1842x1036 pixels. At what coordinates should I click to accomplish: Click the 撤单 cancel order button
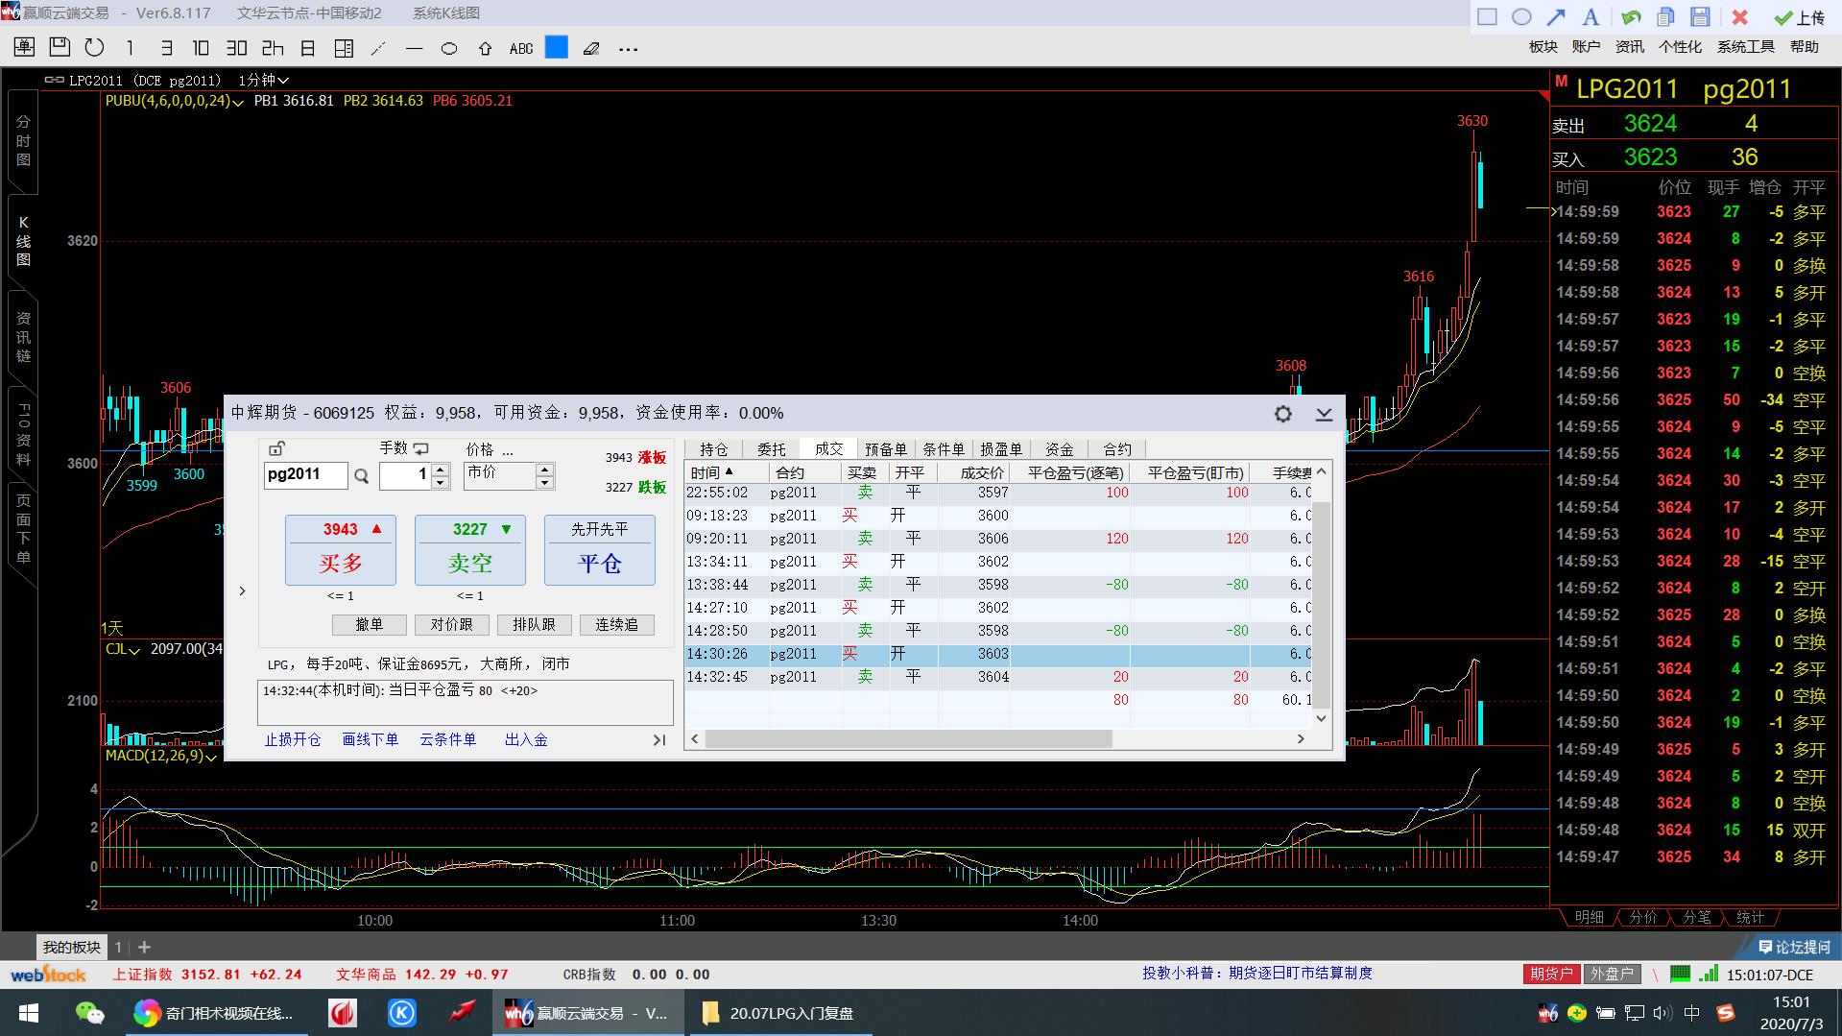coord(370,625)
